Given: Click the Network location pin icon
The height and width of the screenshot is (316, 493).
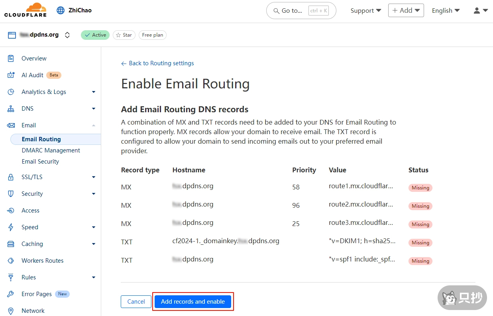Looking at the screenshot, I should click(x=11, y=311).
